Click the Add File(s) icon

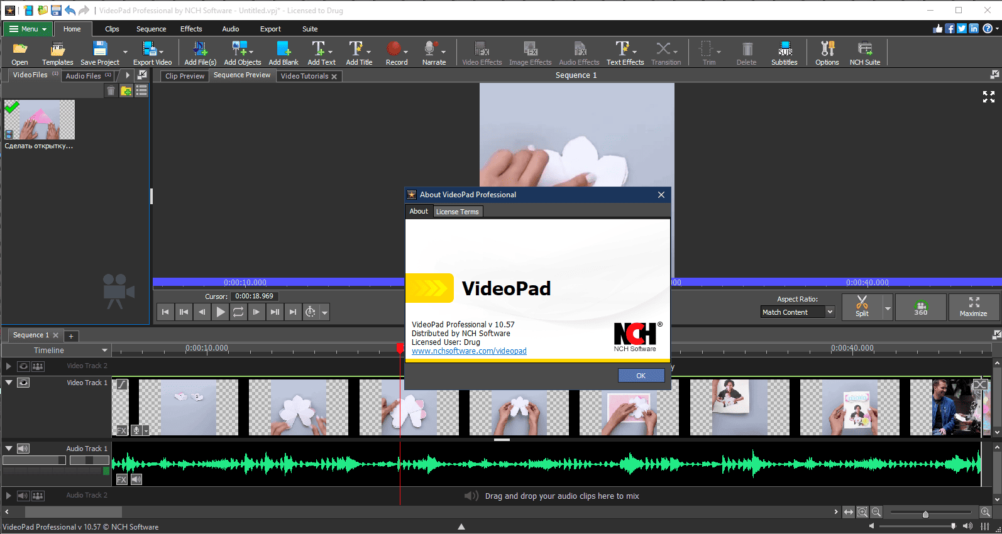[x=200, y=53]
